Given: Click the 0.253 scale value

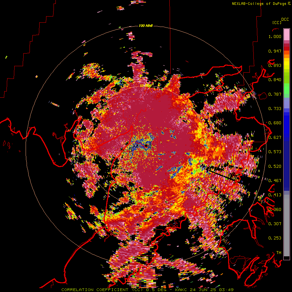Looking at the screenshot, I should [275, 238].
